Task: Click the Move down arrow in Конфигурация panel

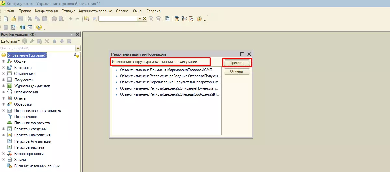Action: (x=62, y=41)
